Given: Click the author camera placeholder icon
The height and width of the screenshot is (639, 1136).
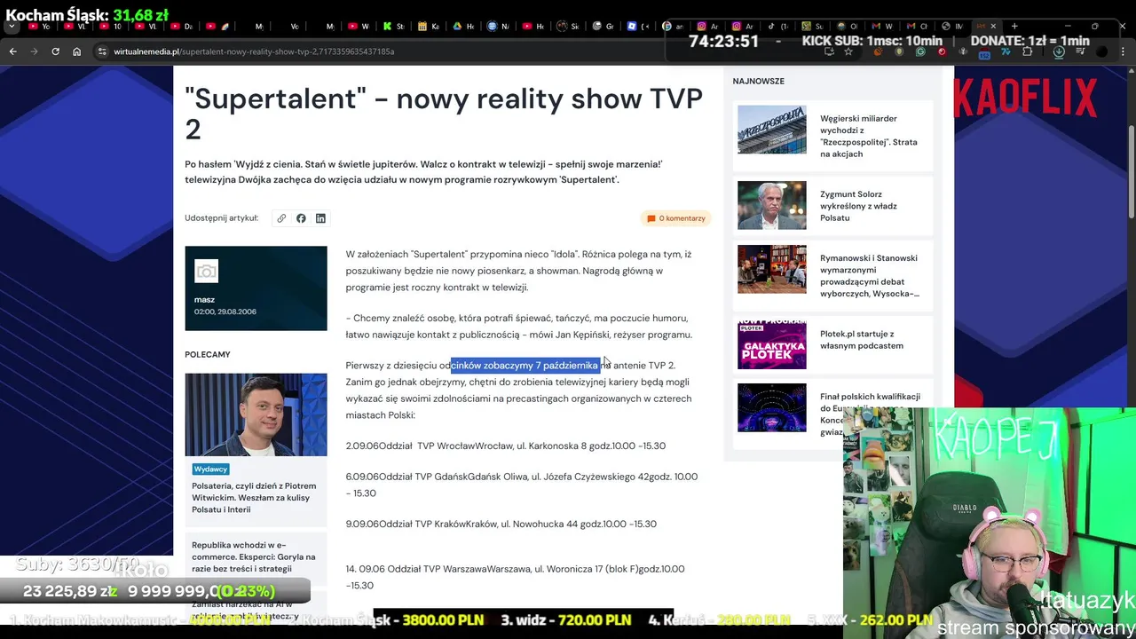Looking at the screenshot, I should (206, 272).
